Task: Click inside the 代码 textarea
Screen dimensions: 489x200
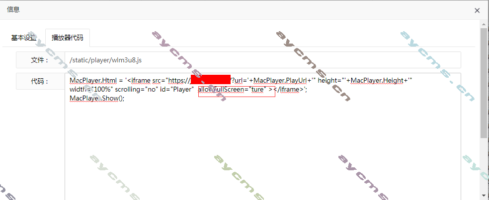Action: pos(262,137)
